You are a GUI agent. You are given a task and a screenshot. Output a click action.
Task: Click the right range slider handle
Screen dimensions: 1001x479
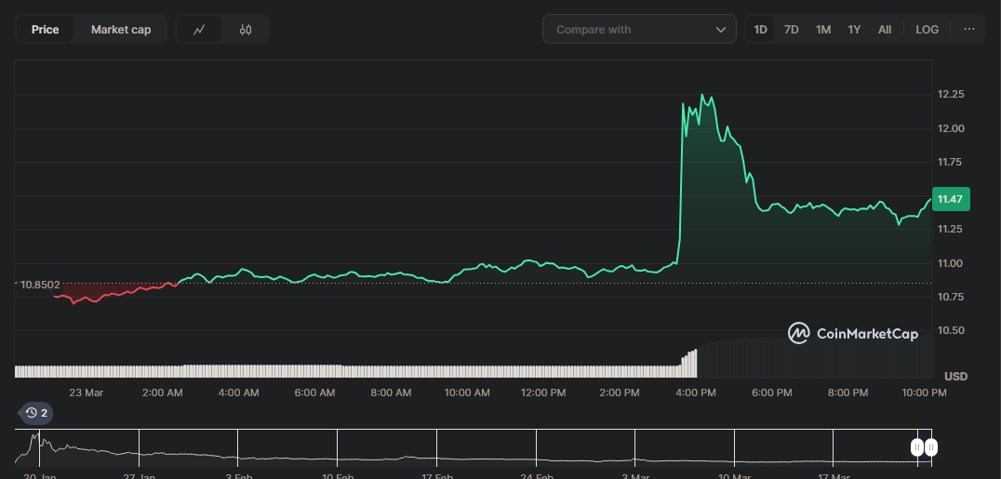pyautogui.click(x=931, y=447)
